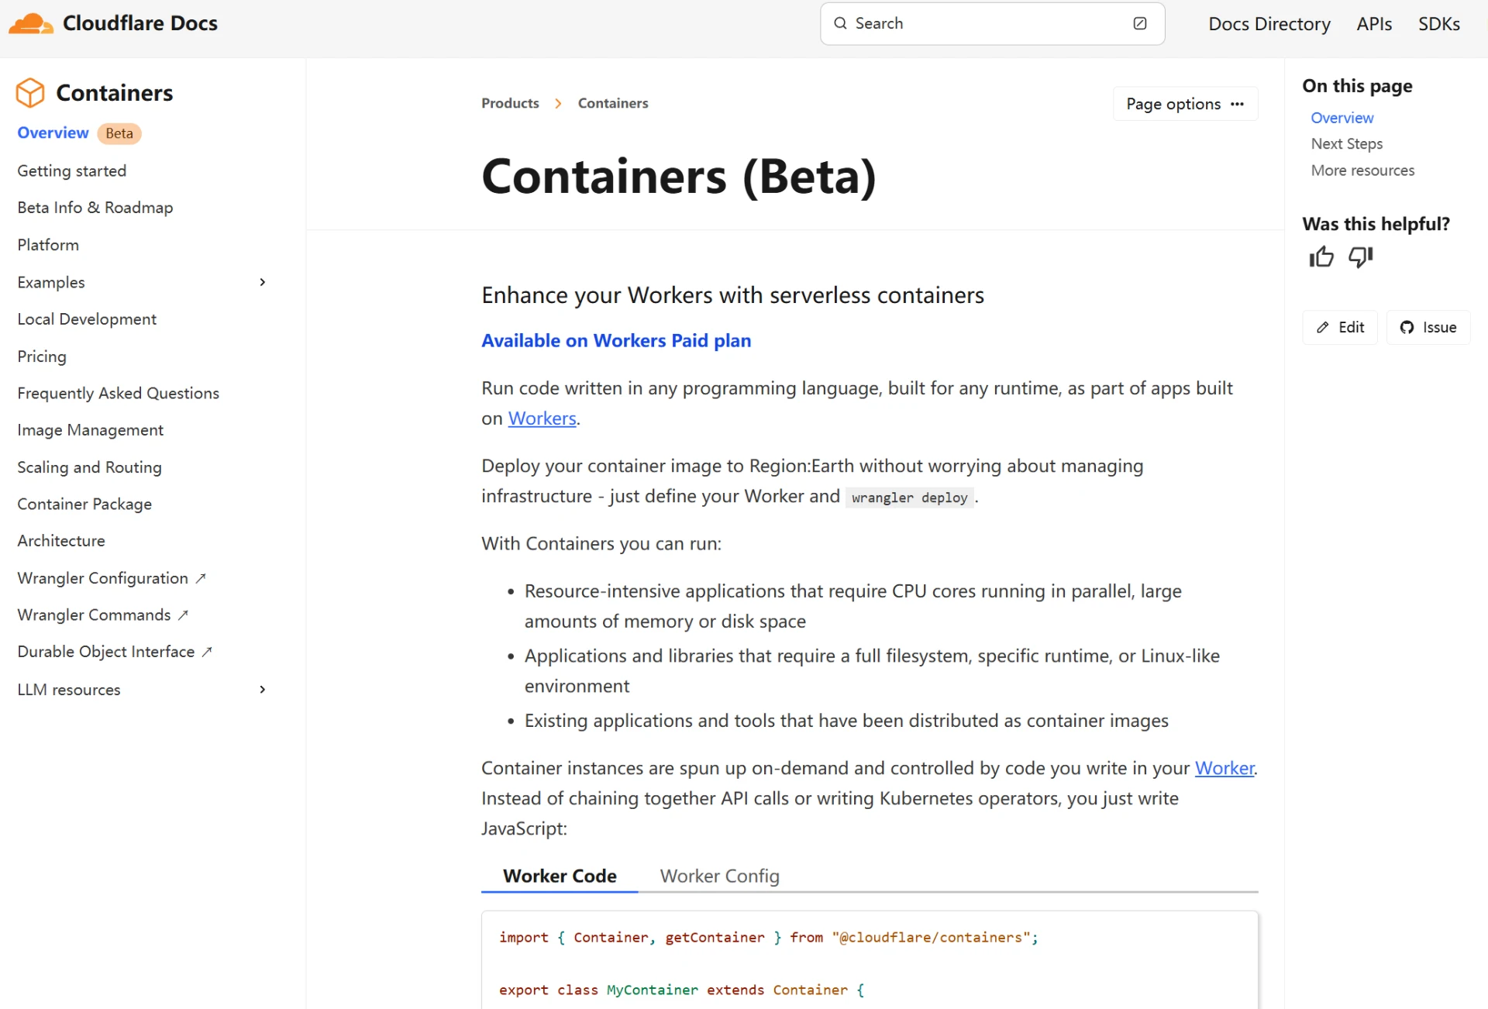Click the Edit pencil button

coord(1340,327)
